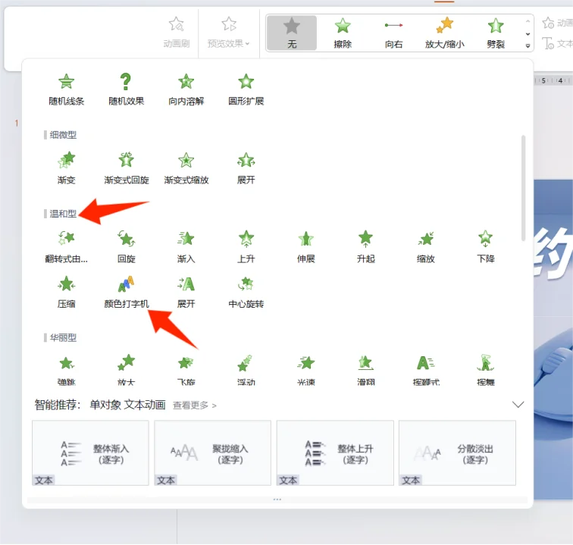Select the 向内溶解 effect
The height and width of the screenshot is (545, 573).
[186, 88]
